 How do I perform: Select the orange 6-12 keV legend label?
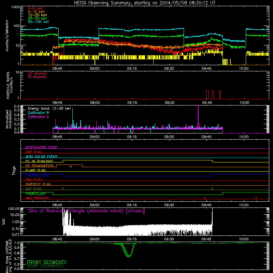37,12
